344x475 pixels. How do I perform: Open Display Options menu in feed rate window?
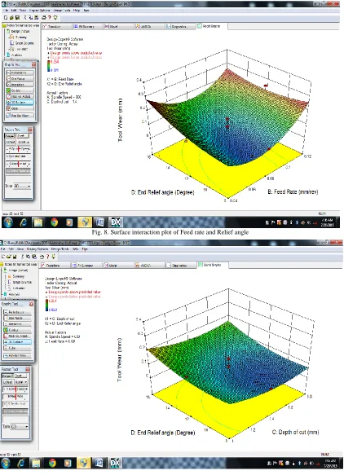(40, 10)
